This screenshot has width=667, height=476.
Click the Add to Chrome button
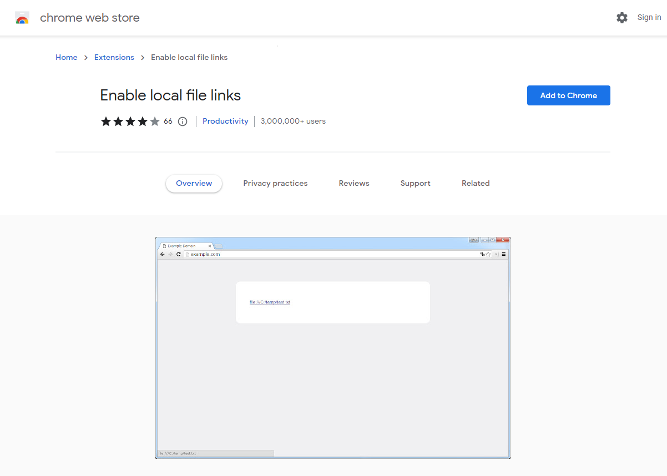click(x=569, y=95)
